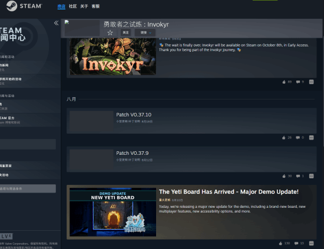This screenshot has width=324, height=249.
Task: Collapse the news hub sidebar with double-chevron
Action: click(56, 23)
